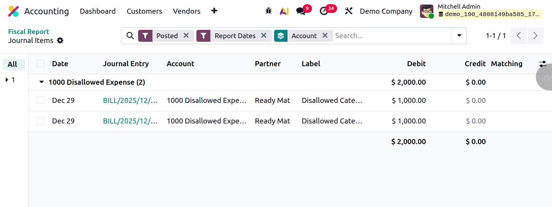Click Ready Mat partner in second row
This screenshot has width=552, height=207.
coord(272,121)
